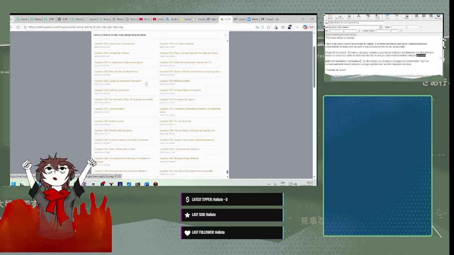Click the popup scrollbar up arrow

(227, 40)
